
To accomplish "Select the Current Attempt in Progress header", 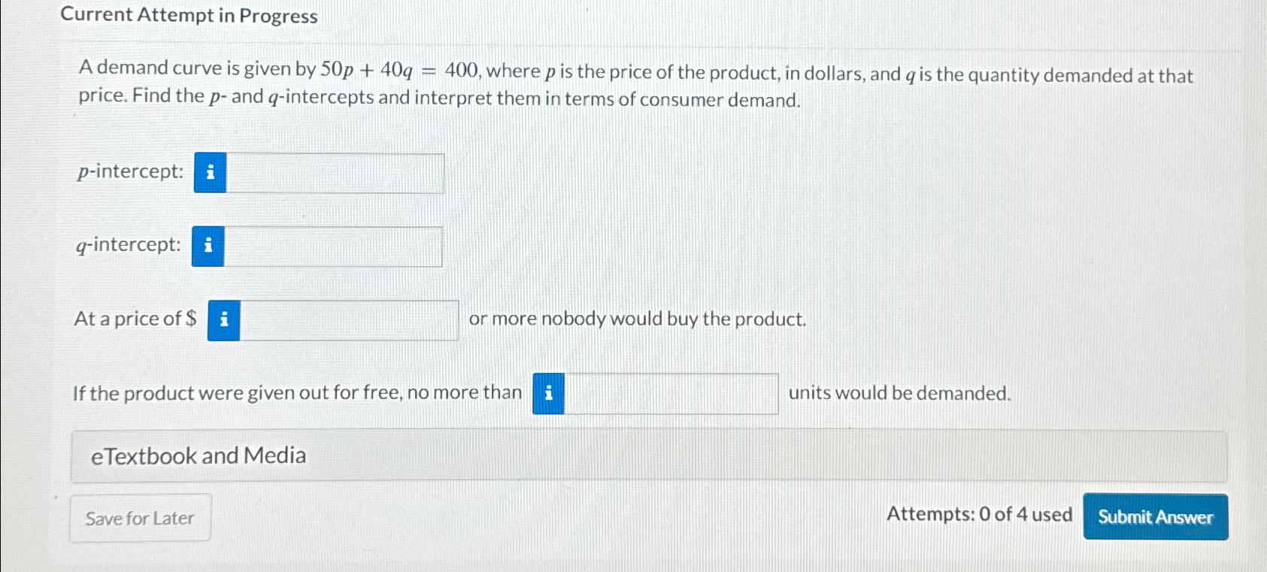I will [x=188, y=16].
